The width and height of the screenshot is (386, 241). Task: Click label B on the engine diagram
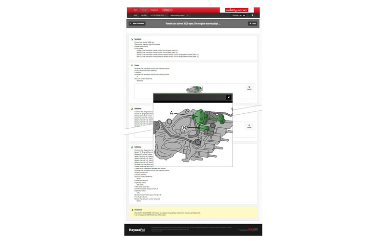[x=184, y=127]
